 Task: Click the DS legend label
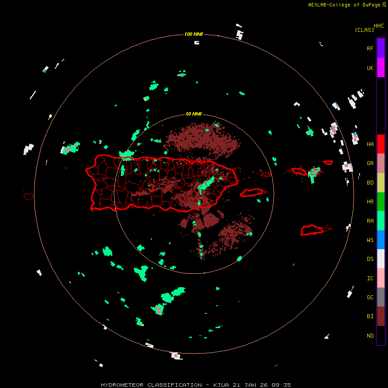pyautogui.click(x=370, y=259)
